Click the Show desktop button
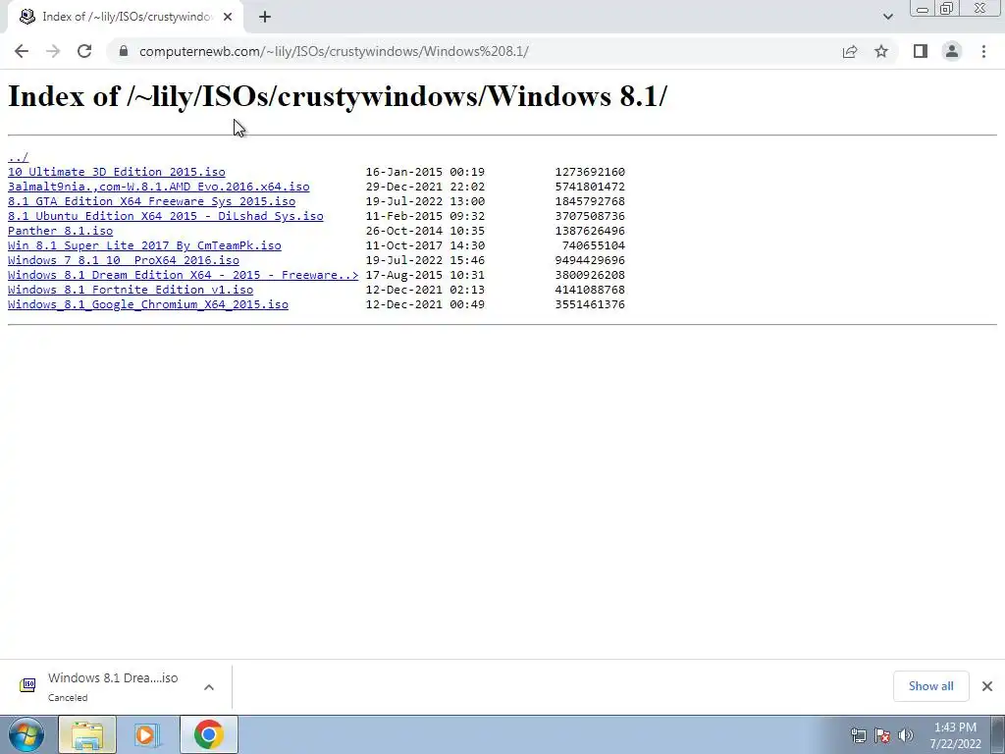This screenshot has height=754, width=1005. [x=999, y=734]
